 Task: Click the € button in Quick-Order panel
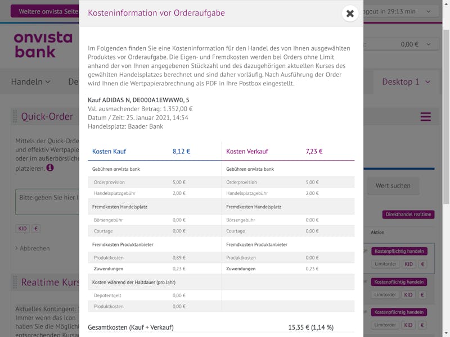click(x=36, y=229)
